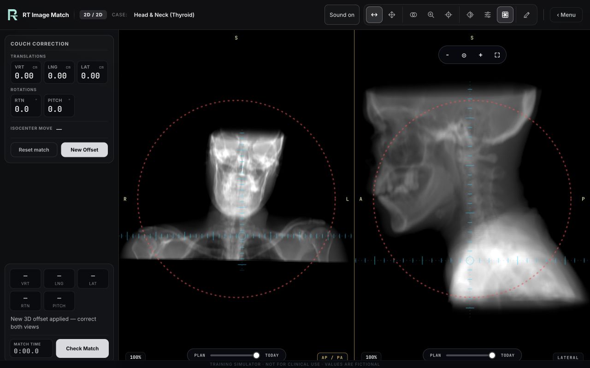The image size is (590, 368).
Task: Open the sliders adjustment tool
Action: click(x=488, y=15)
